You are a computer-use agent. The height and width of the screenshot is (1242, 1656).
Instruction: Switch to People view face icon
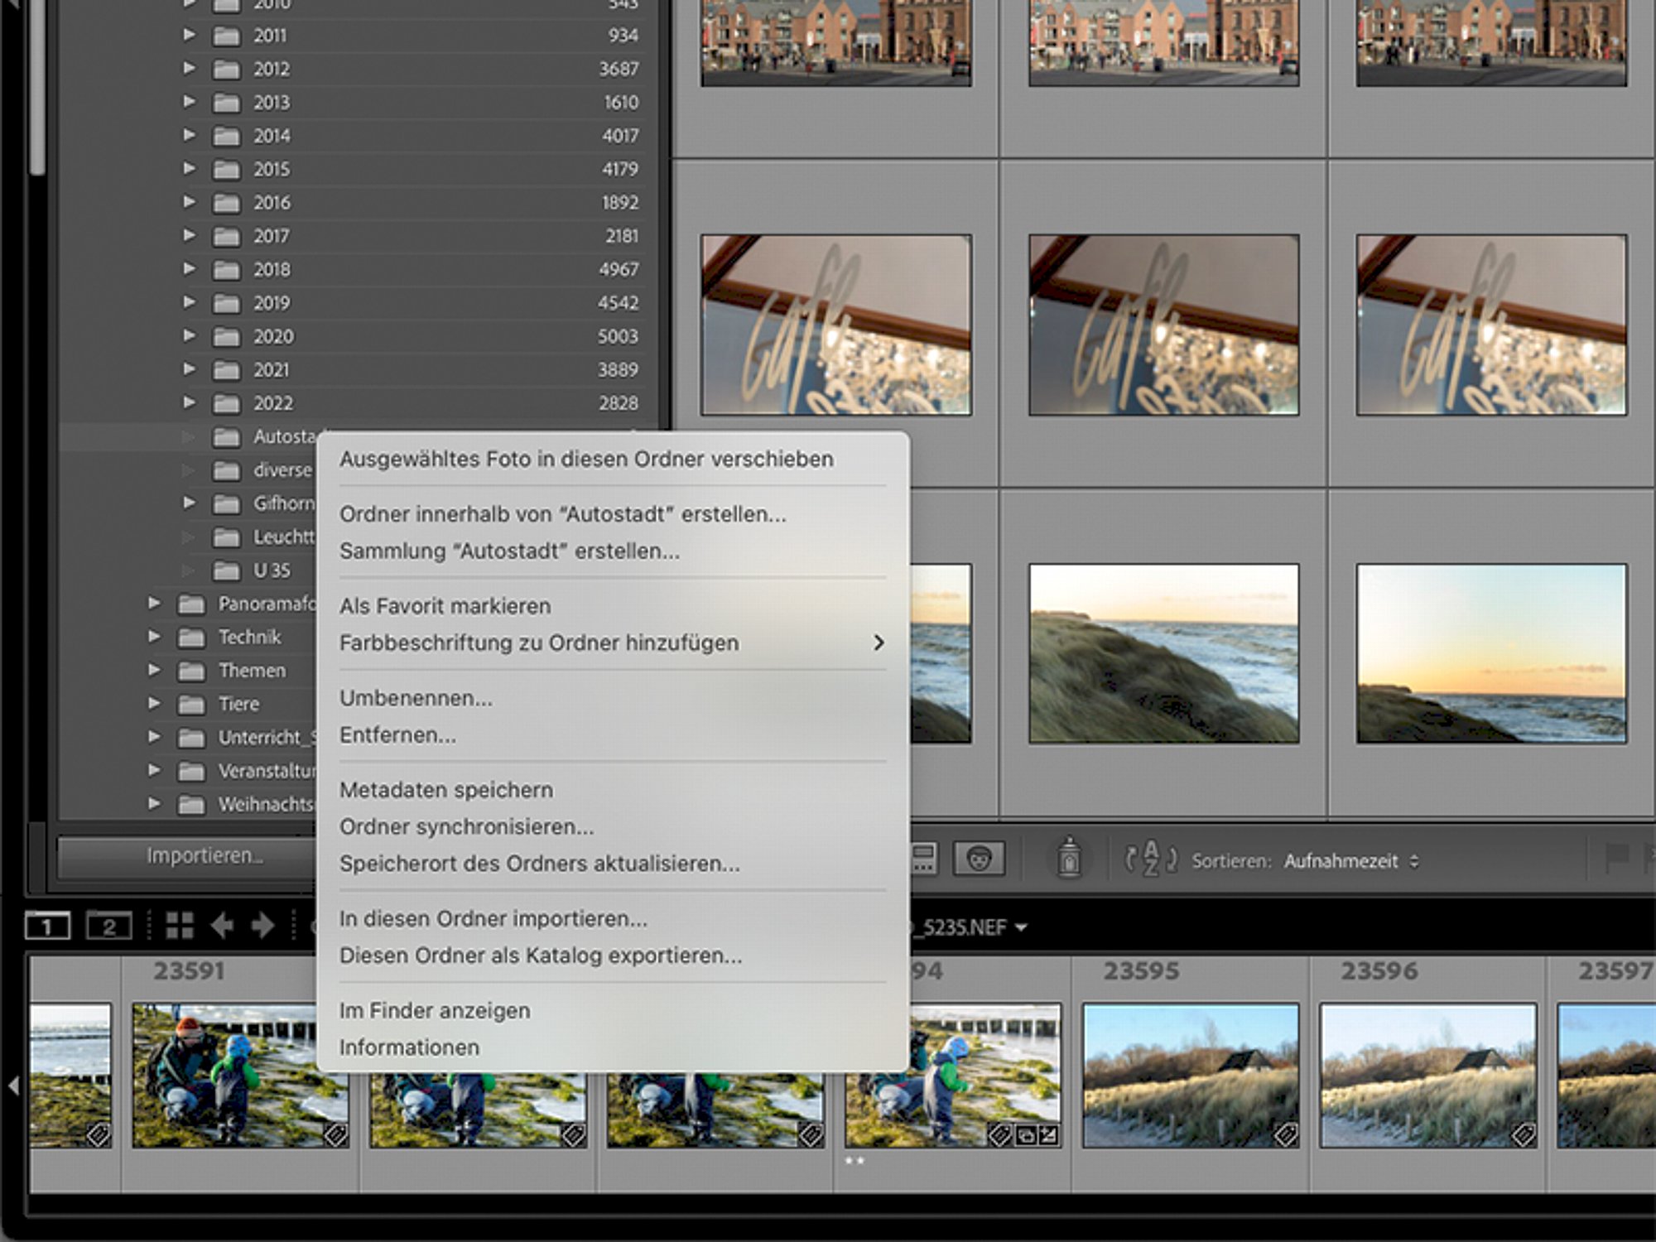980,859
